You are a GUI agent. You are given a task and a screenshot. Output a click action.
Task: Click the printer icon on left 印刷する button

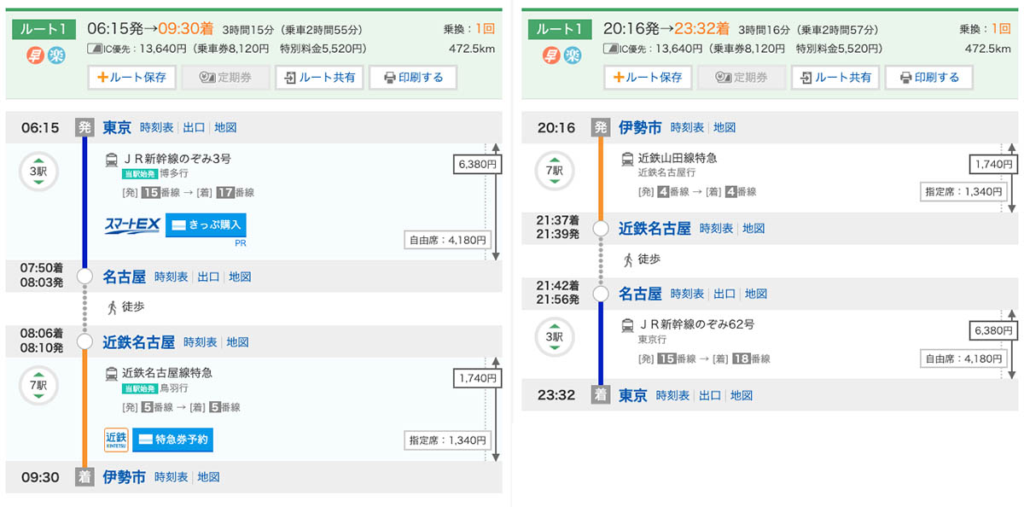click(391, 77)
